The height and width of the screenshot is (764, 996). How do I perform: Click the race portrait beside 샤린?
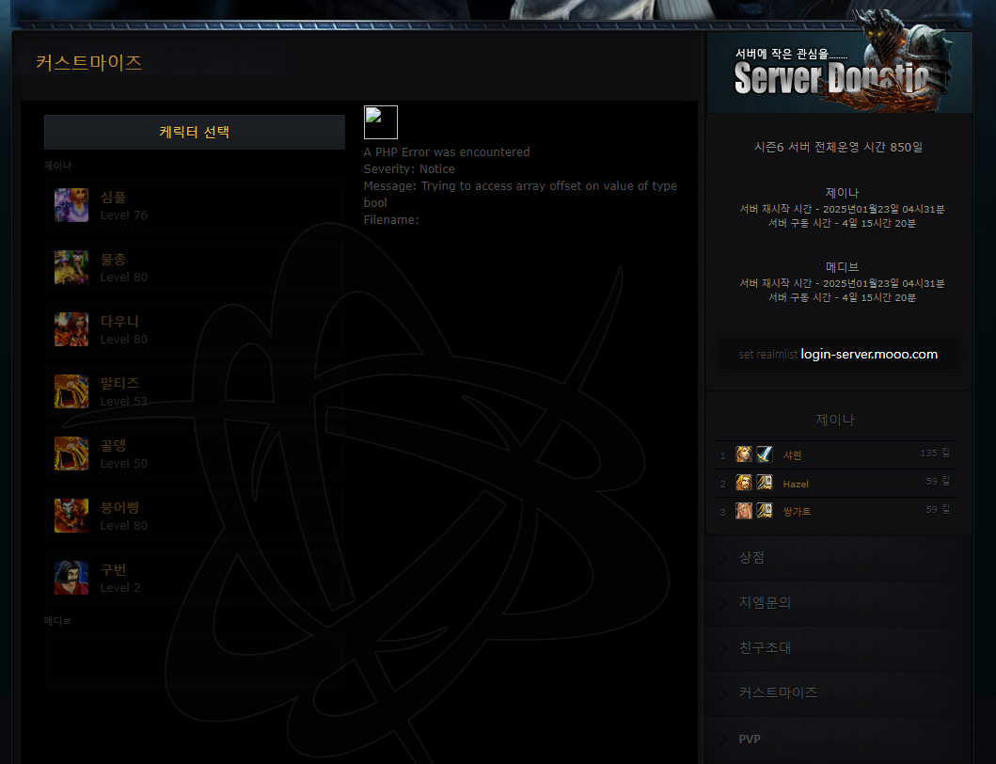pos(744,454)
